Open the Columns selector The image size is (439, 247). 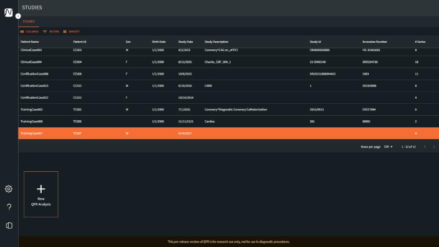29,31
